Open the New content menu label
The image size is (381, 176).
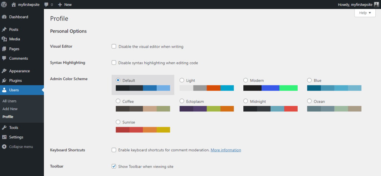68,4
